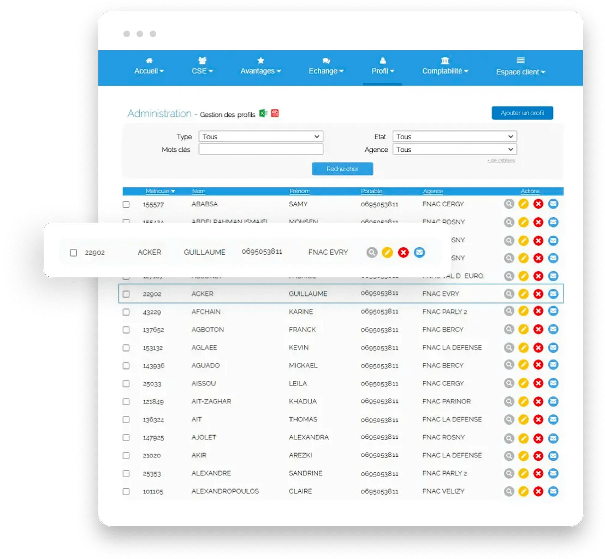View details of ABABSA SAMY profile

pyautogui.click(x=509, y=204)
